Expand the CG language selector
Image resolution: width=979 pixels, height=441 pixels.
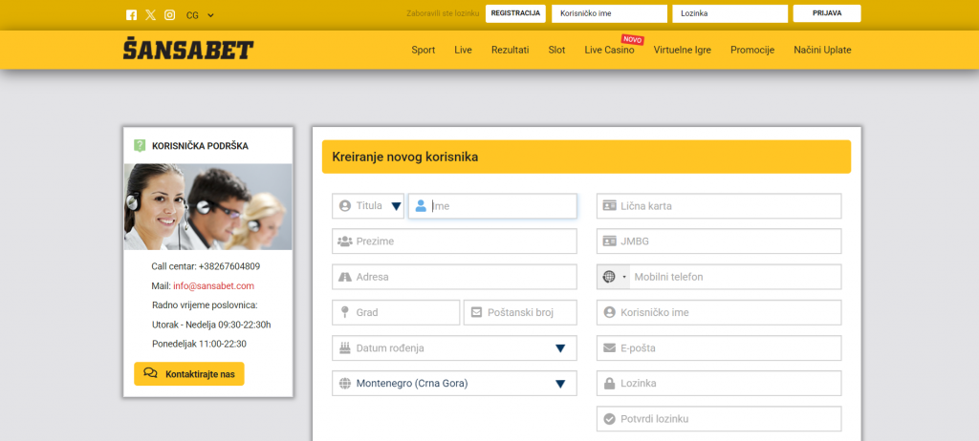(x=200, y=15)
